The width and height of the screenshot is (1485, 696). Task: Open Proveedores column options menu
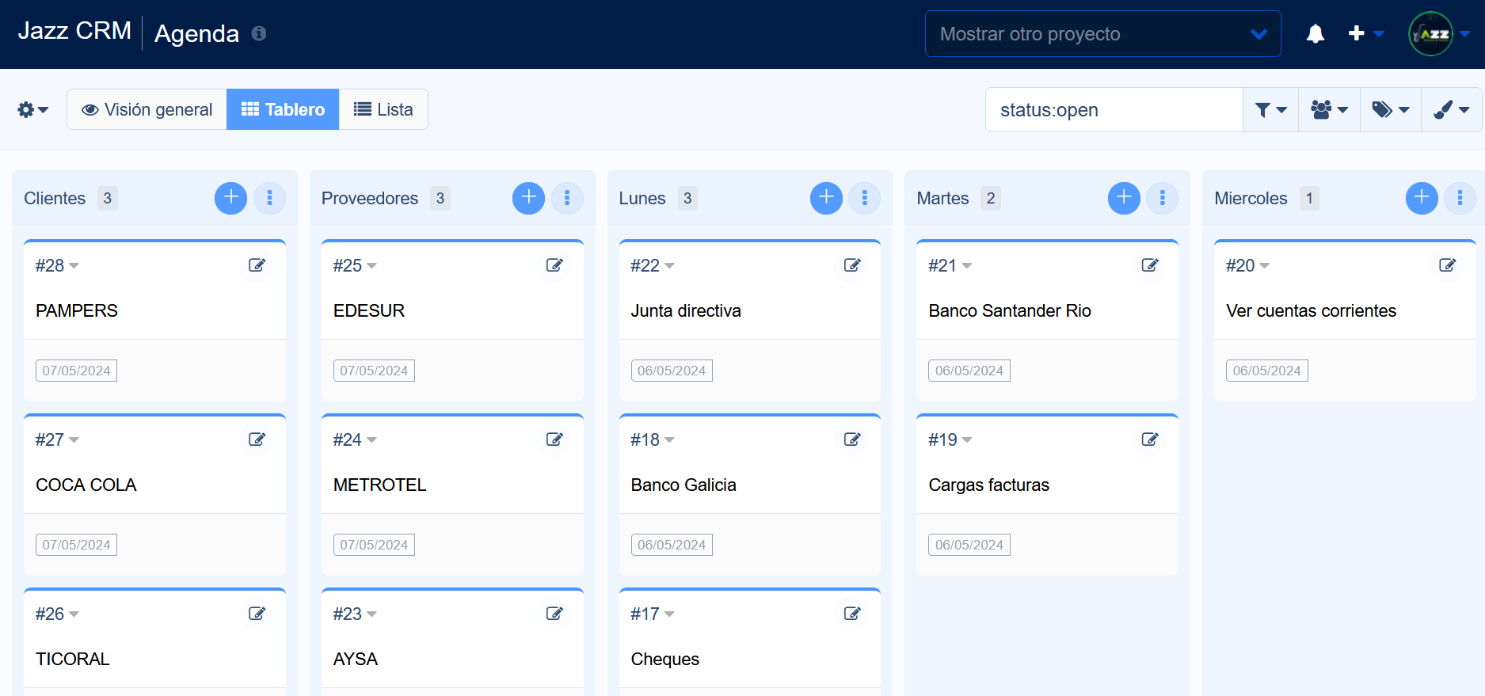coord(567,197)
